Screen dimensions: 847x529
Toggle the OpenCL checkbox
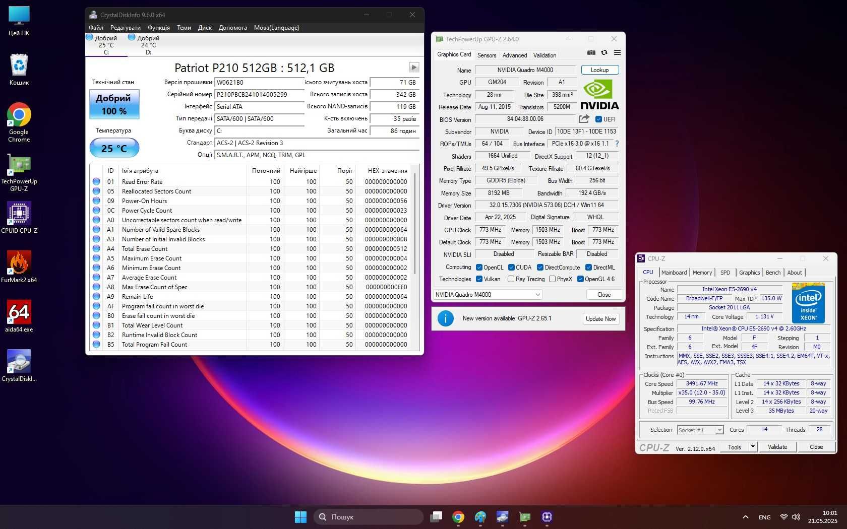[479, 268]
